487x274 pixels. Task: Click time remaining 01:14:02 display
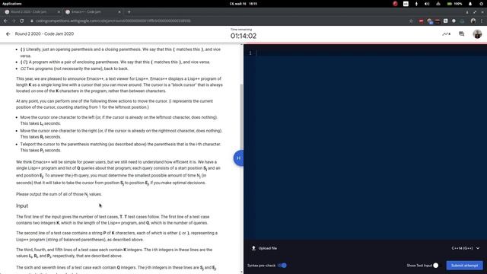pyautogui.click(x=243, y=36)
